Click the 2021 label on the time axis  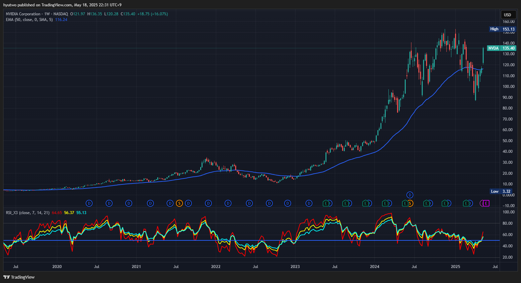click(136, 267)
